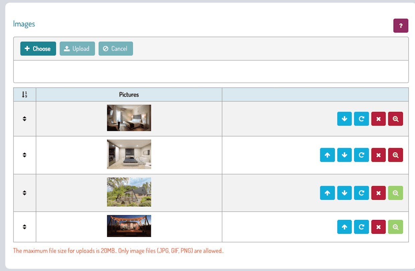Delete the second bedroom picture

click(x=379, y=155)
